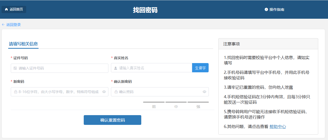This screenshot has width=328, height=140.
Task: Click the ID card icon in 证件号码 field
Action: coord(15,68)
